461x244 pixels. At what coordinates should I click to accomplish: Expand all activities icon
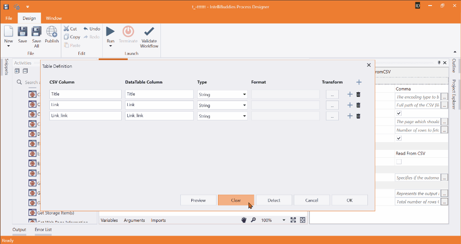pyautogui.click(x=17, y=71)
